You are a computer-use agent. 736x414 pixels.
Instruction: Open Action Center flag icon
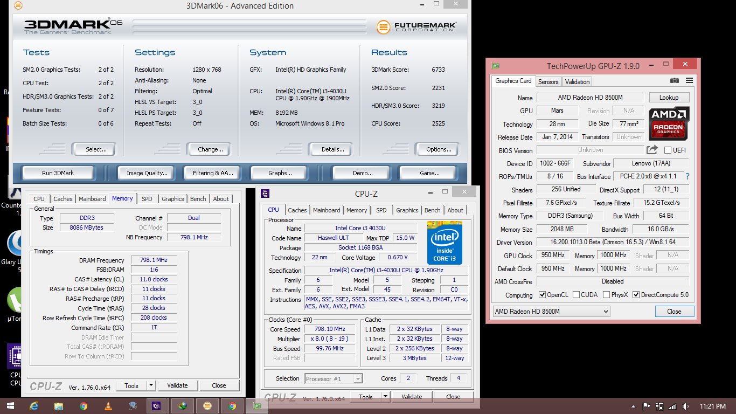pyautogui.click(x=646, y=406)
